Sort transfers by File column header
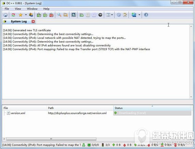 (24, 108)
